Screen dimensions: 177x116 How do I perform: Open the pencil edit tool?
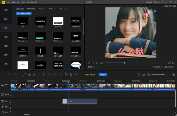(24, 75)
